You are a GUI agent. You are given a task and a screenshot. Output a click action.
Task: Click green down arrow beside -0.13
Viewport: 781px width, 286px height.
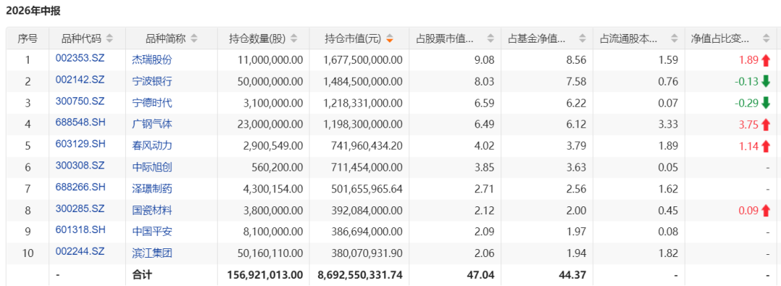click(x=766, y=81)
